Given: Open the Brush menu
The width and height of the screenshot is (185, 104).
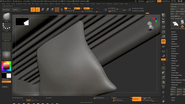Looking at the screenshot, I should click(8, 4).
